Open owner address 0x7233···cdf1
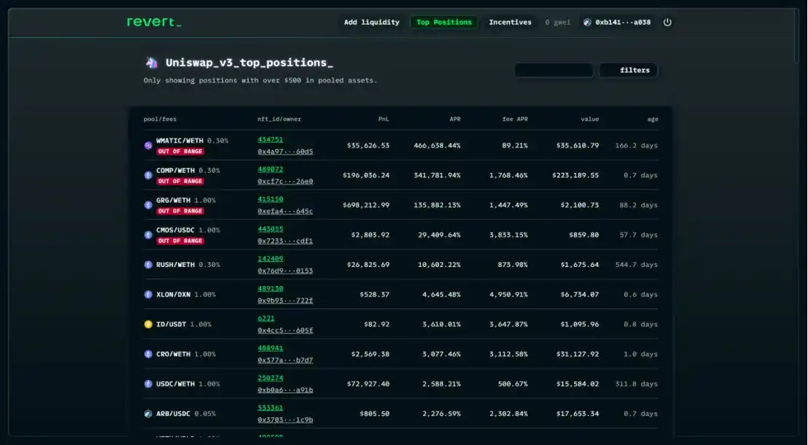 [285, 241]
